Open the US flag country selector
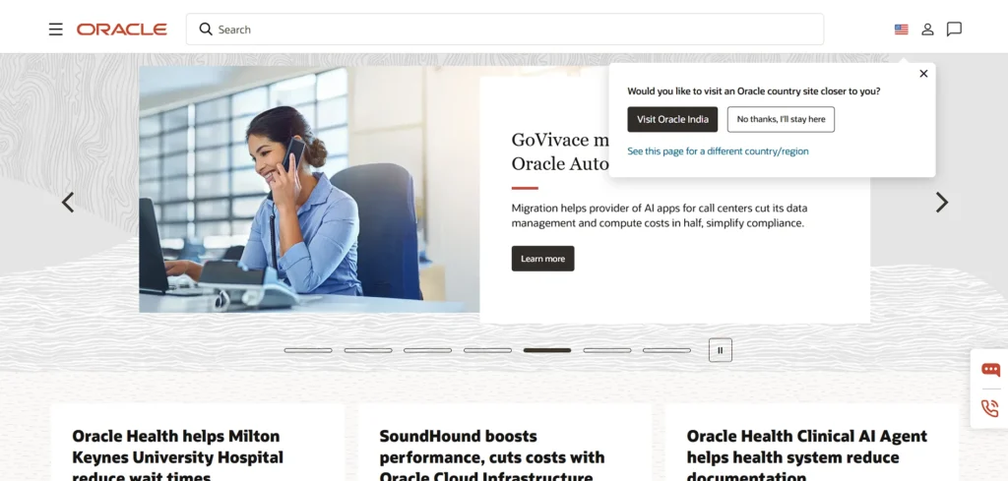 [x=902, y=30]
